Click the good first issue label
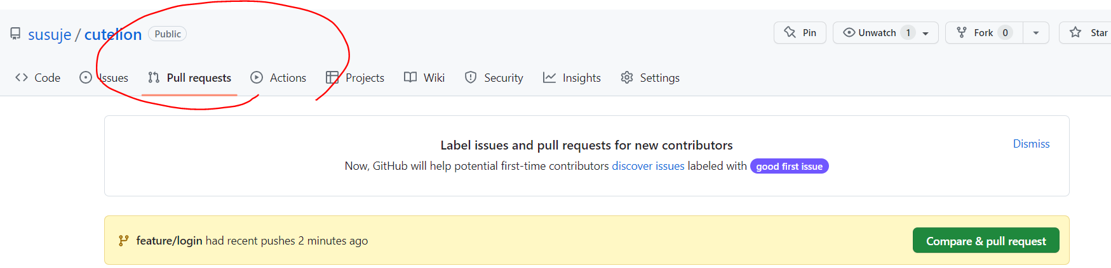The width and height of the screenshot is (1111, 268). 789,167
